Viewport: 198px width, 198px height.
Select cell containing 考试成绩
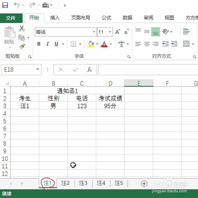110,98
